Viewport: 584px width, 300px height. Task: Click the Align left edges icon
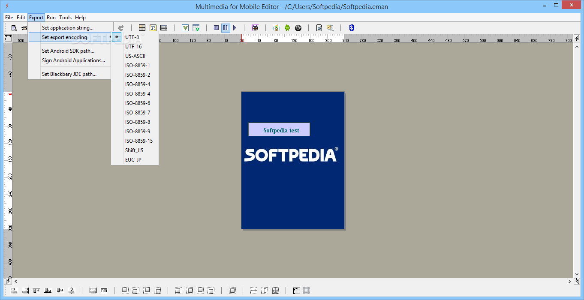tap(14, 291)
